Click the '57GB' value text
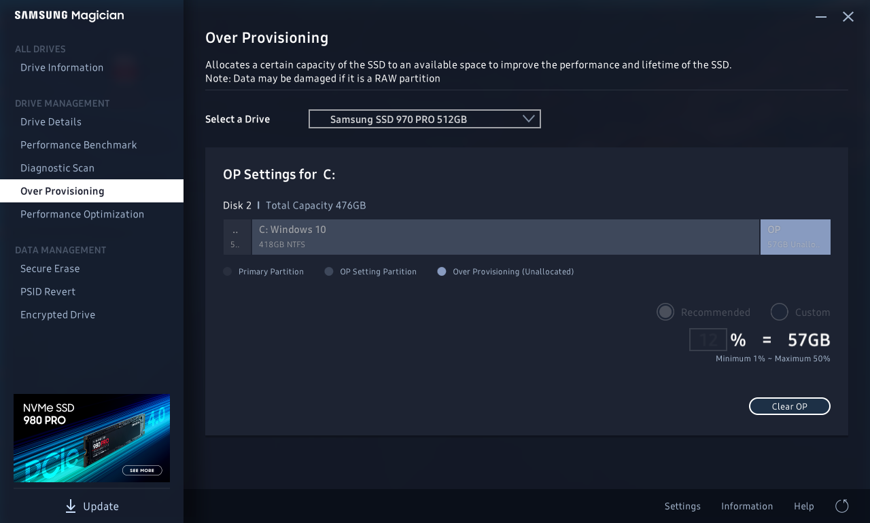Image resolution: width=870 pixels, height=523 pixels. (809, 340)
